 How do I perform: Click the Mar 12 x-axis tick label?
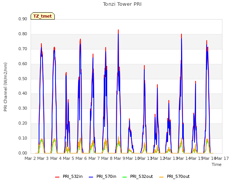[x=158, y=158]
